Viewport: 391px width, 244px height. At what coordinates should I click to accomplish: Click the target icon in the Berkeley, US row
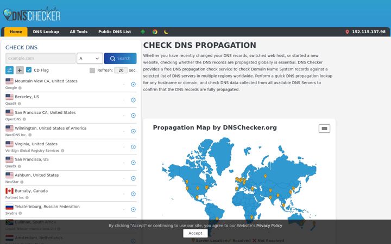[134, 100]
